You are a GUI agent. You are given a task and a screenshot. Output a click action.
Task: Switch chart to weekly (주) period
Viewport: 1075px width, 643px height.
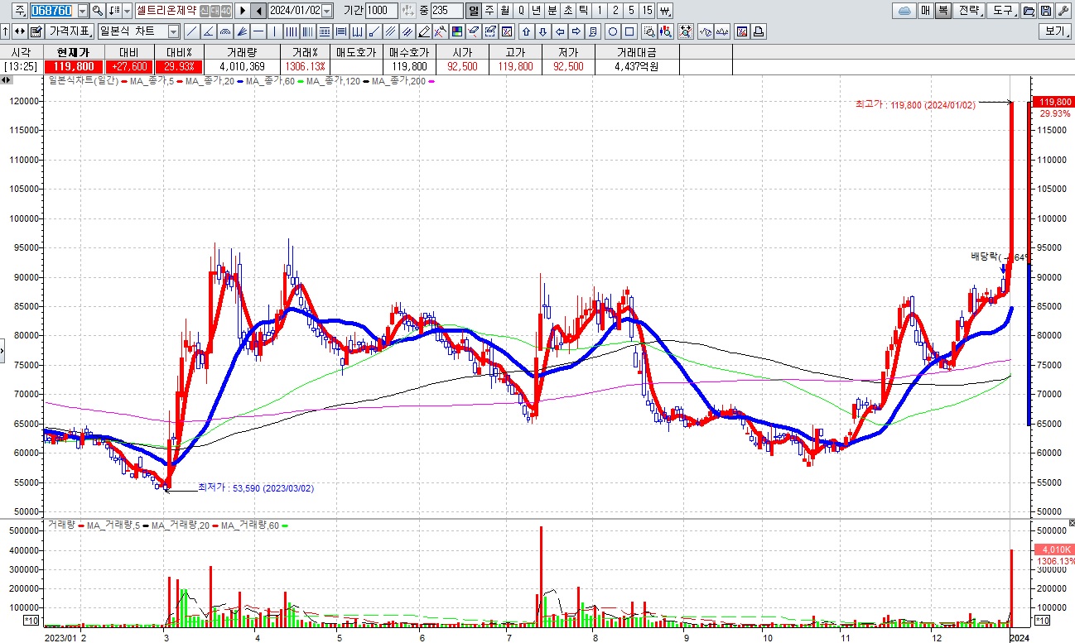point(489,11)
